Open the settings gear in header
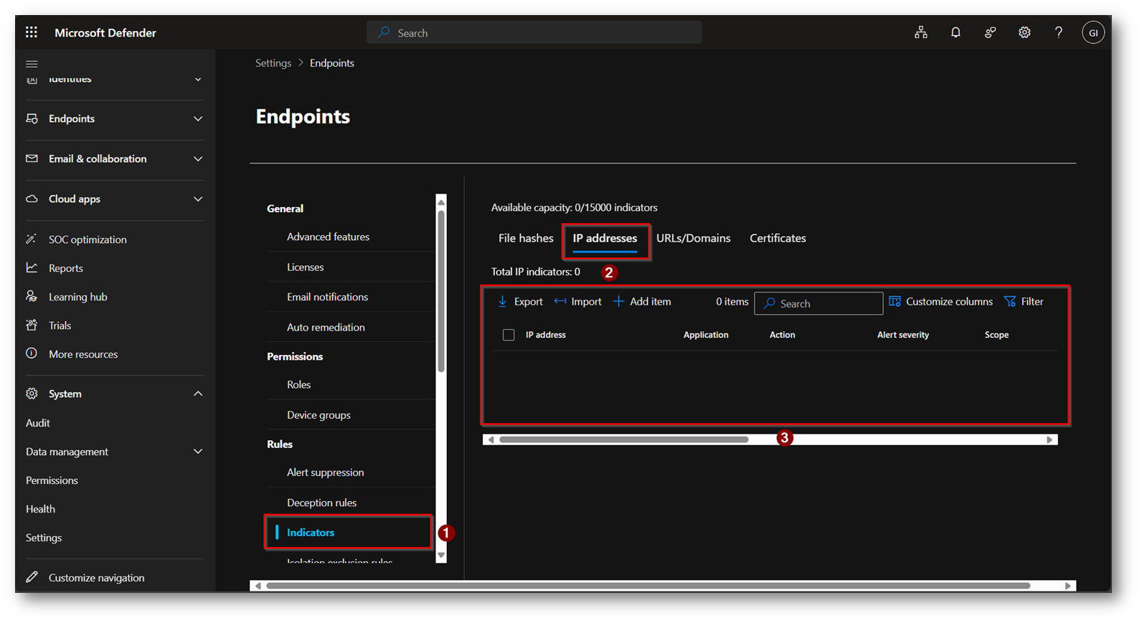The width and height of the screenshot is (1142, 623). 1024,32
